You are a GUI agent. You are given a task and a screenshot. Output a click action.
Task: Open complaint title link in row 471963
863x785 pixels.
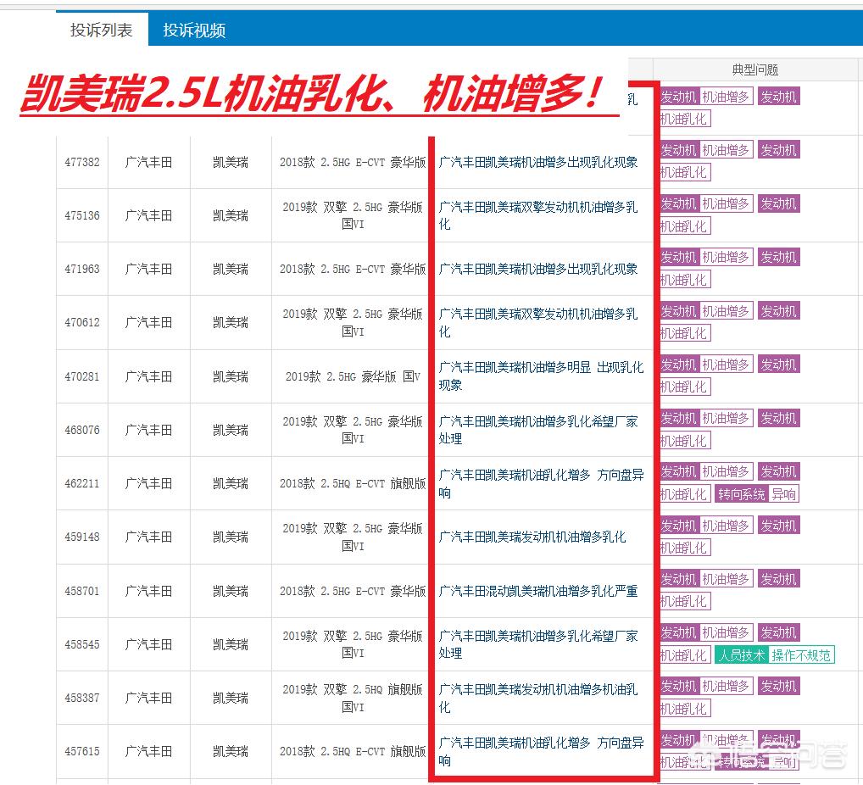pos(537,270)
